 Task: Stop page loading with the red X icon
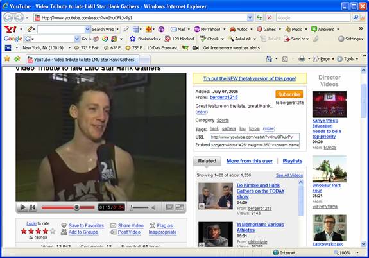tap(270, 17)
